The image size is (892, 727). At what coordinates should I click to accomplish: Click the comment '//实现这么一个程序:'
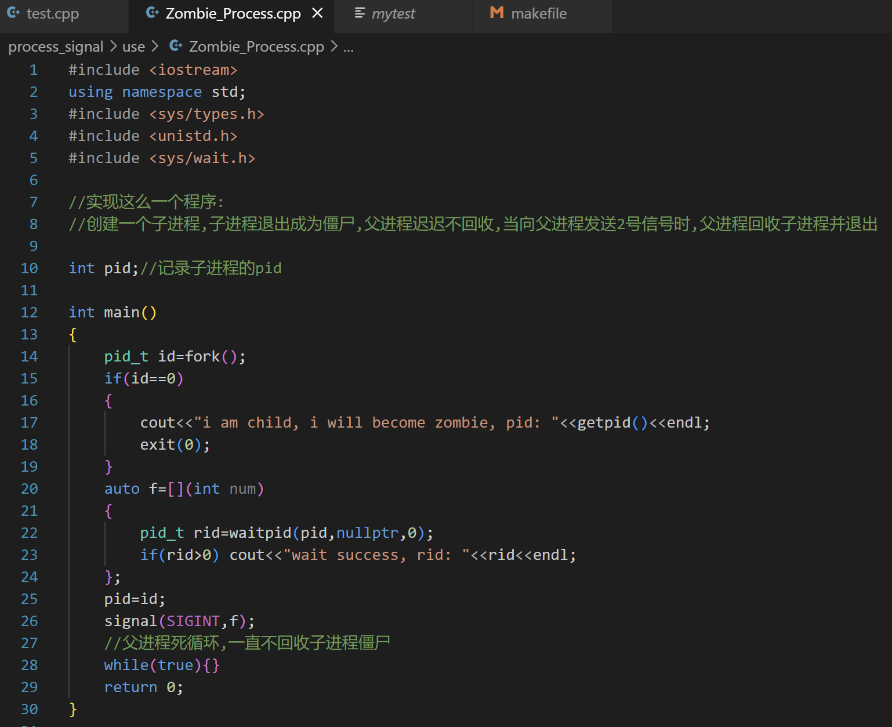(x=146, y=202)
